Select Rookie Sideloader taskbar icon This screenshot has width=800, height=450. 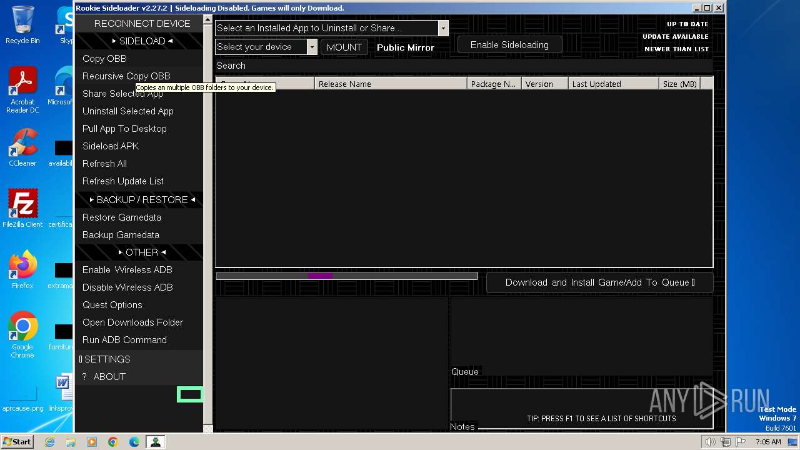(156, 442)
